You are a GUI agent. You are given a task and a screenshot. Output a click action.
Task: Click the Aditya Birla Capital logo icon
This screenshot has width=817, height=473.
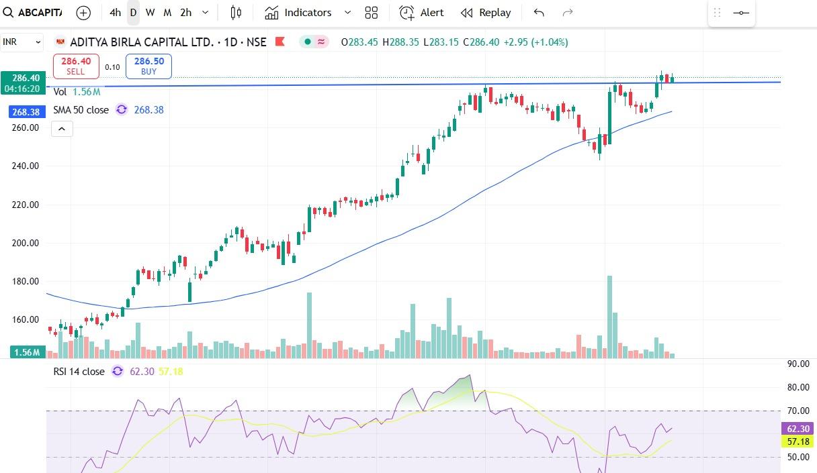[x=60, y=42]
